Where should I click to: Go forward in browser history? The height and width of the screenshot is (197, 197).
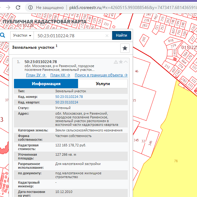(8, 7)
